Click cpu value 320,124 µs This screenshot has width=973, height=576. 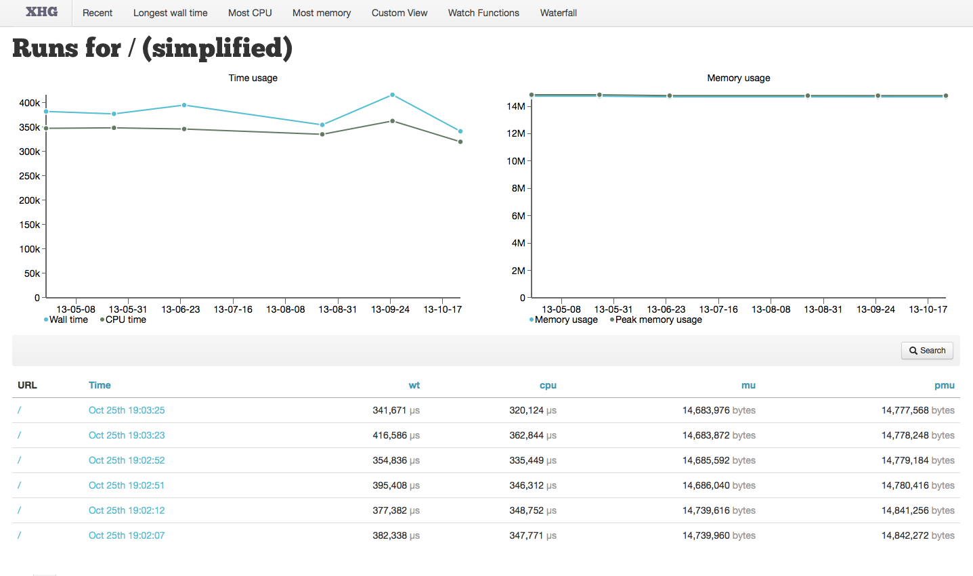(x=533, y=410)
